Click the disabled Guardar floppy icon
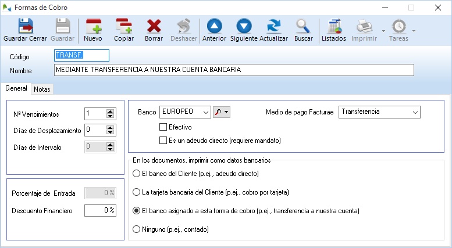This screenshot has width=452, height=248. pyautogui.click(x=63, y=27)
